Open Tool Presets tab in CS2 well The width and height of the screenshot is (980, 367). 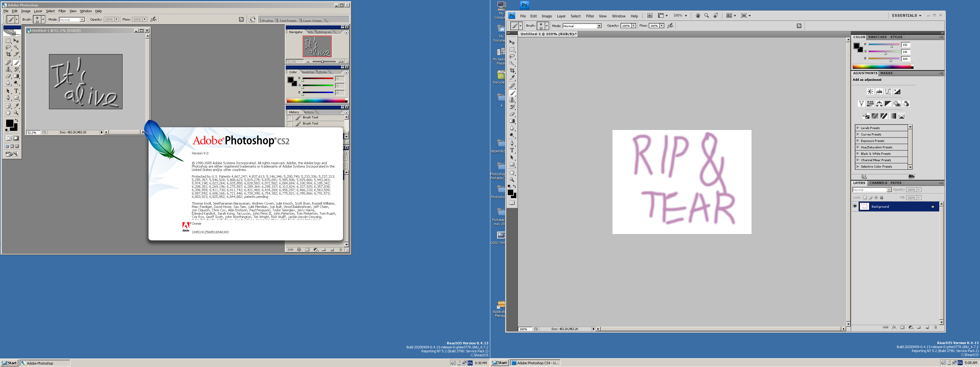[288, 20]
